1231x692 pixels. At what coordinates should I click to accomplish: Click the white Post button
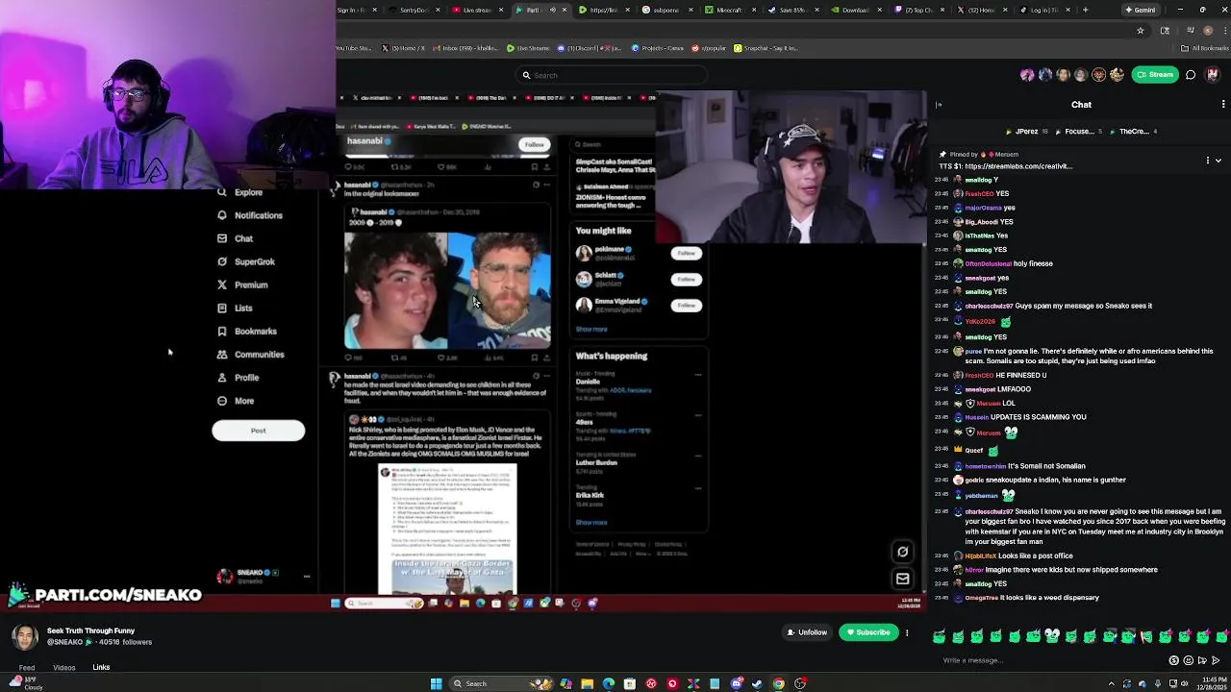(x=258, y=431)
